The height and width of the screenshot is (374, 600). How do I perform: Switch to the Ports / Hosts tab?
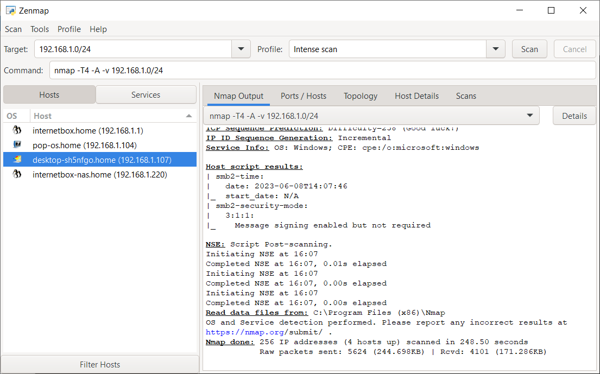coord(304,96)
